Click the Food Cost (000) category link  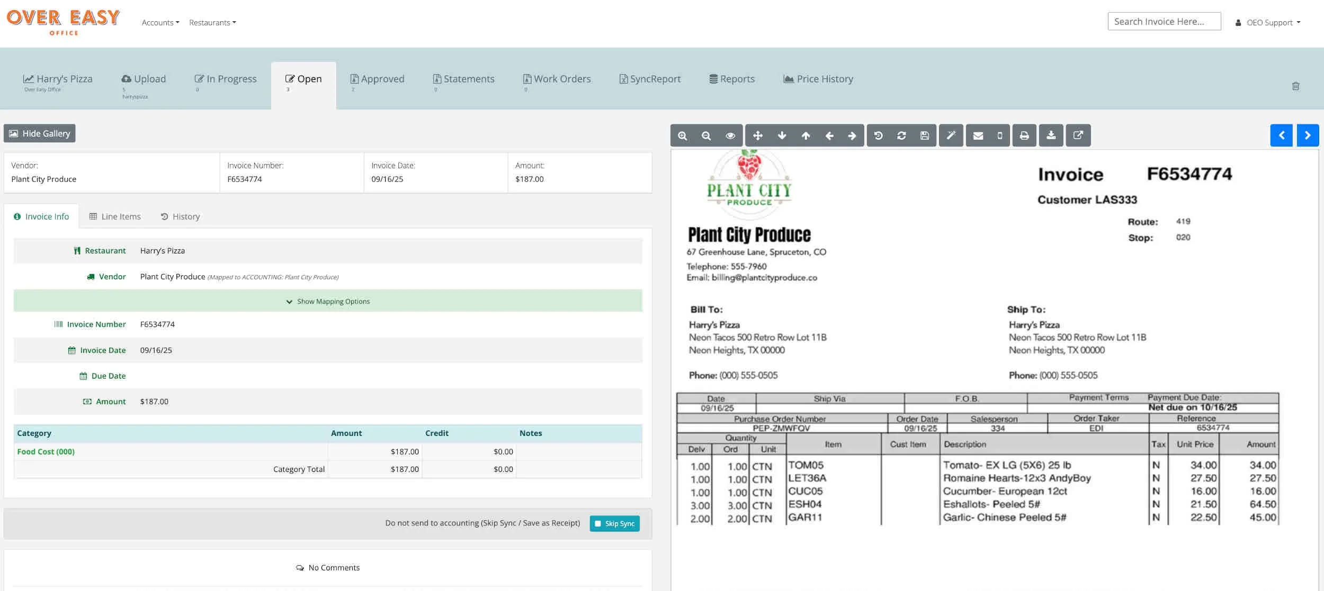click(46, 451)
